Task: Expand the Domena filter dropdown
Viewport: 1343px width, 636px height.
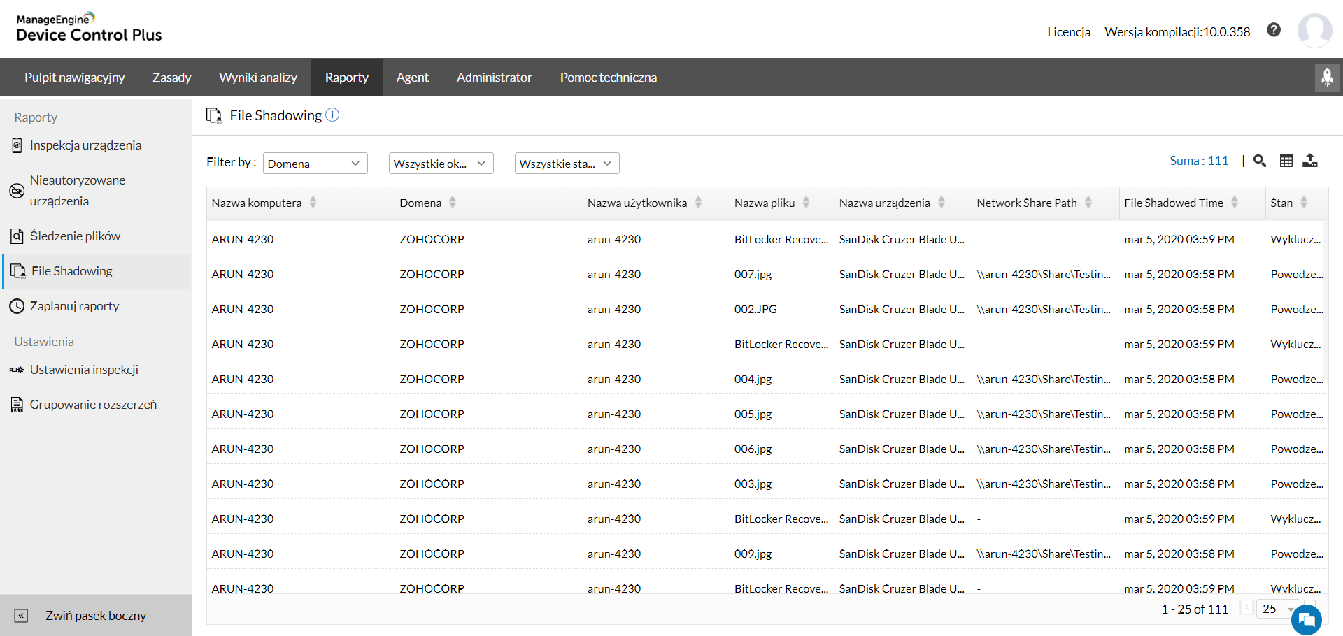Action: [x=315, y=164]
